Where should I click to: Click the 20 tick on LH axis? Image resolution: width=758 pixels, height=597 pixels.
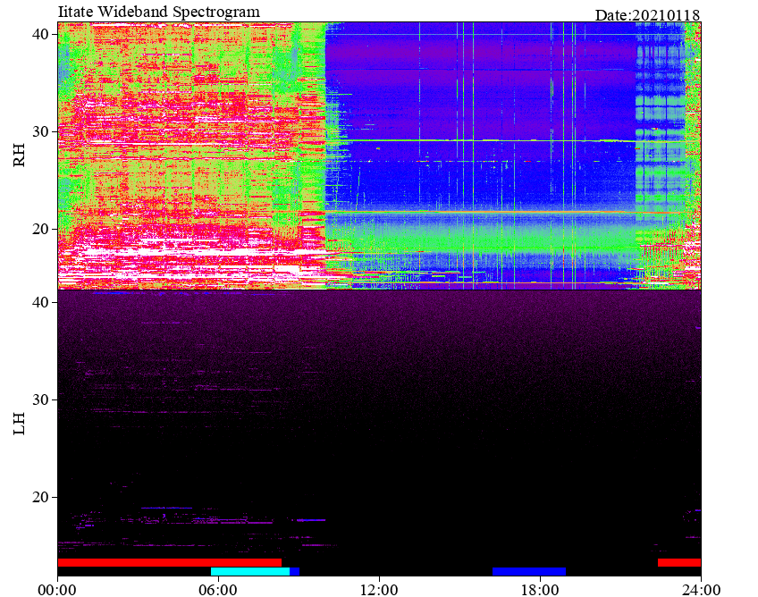click(x=40, y=497)
